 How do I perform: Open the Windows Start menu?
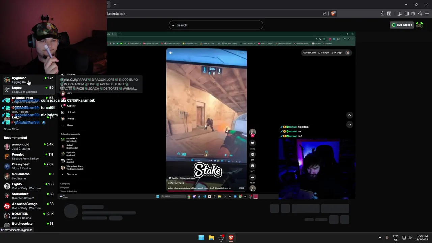[201, 238]
